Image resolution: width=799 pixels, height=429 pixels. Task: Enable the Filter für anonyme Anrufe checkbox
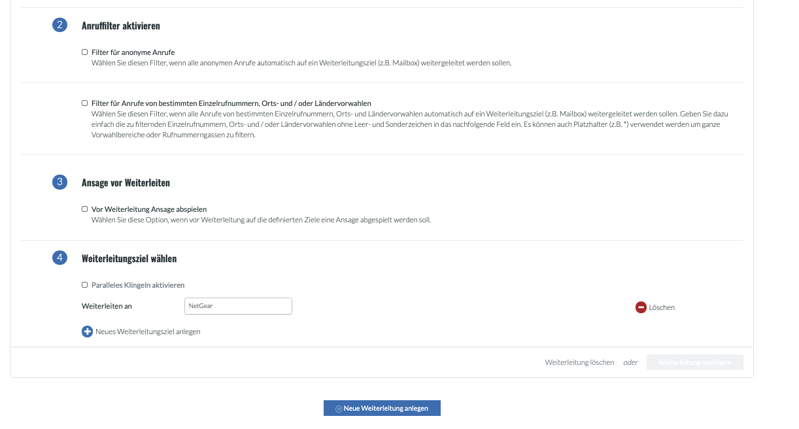pyautogui.click(x=85, y=52)
